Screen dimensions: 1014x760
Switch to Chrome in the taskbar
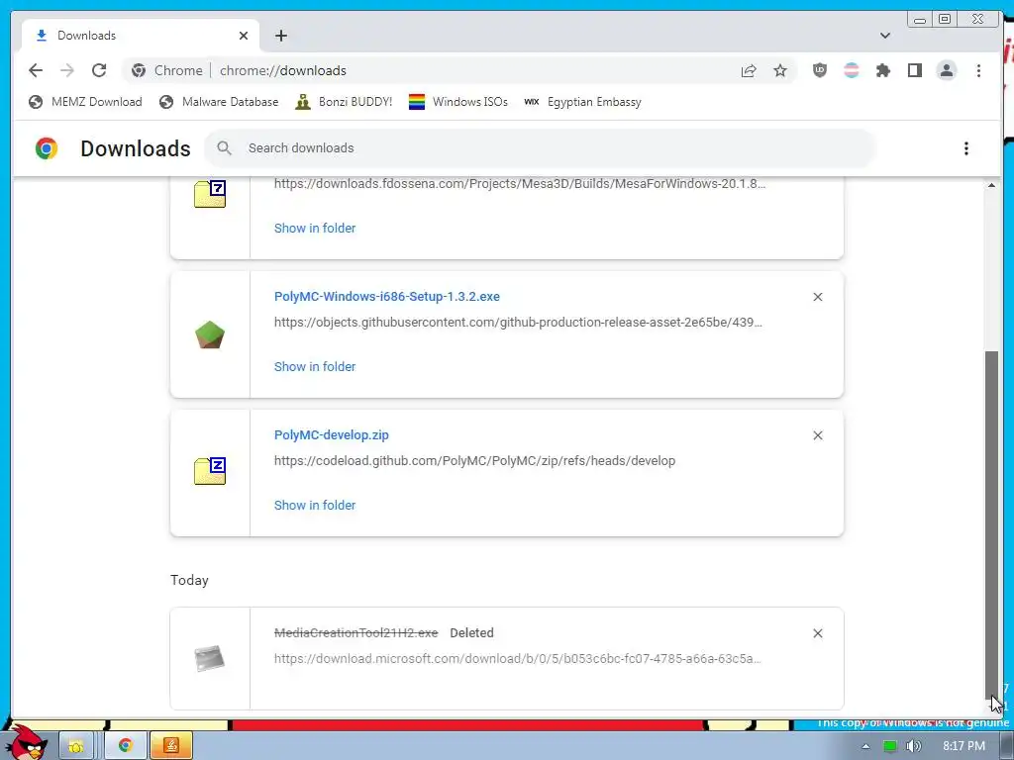[126, 746]
